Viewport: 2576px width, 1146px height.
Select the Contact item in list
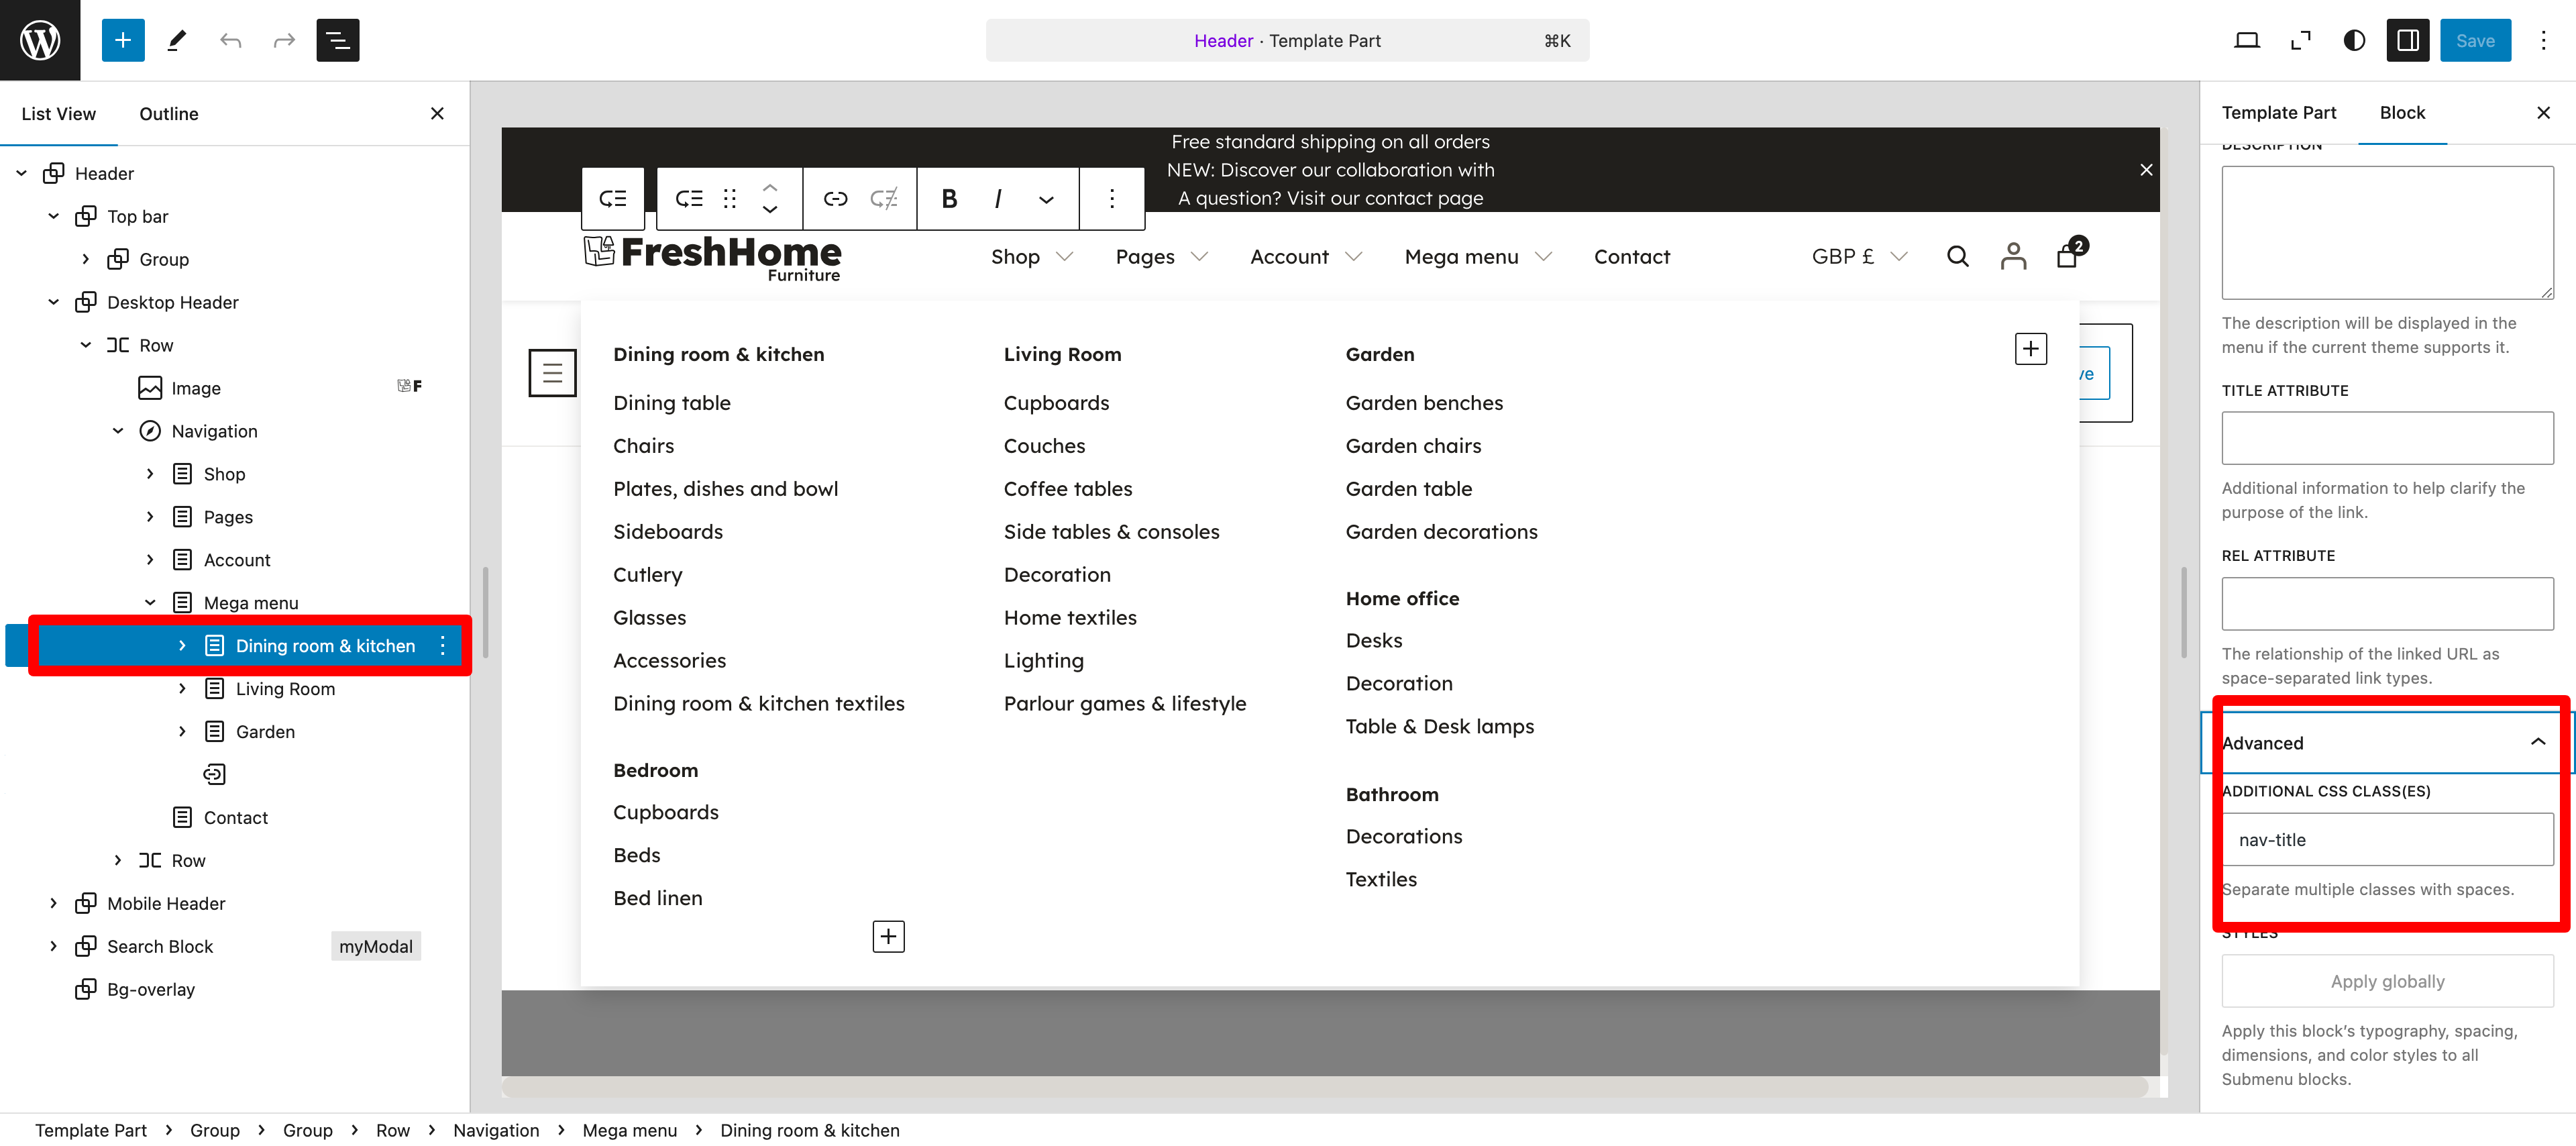[236, 817]
